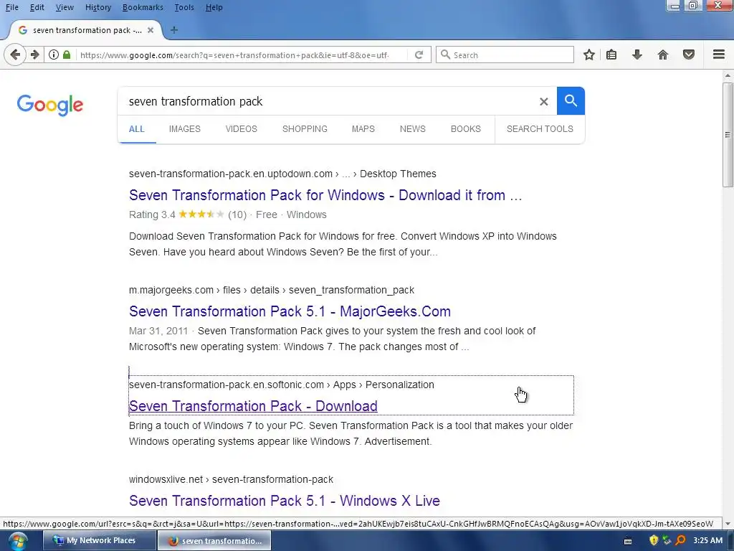The width and height of the screenshot is (734, 551).
Task: Open the Edit menu
Action: pyautogui.click(x=37, y=7)
